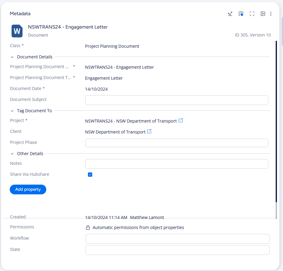Uncheck the Share Via Hubshare checkbox

tap(90, 175)
